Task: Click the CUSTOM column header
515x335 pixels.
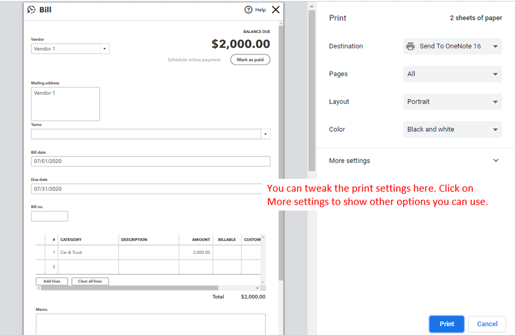Action: tap(252, 239)
